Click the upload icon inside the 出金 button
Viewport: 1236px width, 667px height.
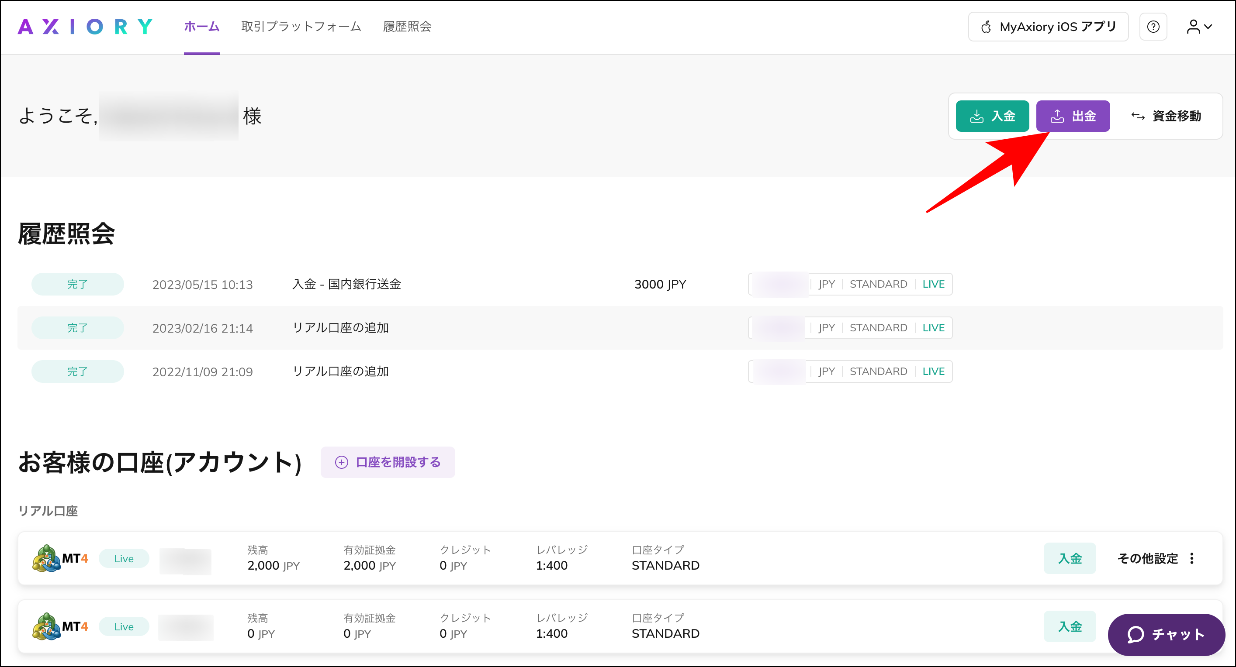pyautogui.click(x=1057, y=116)
